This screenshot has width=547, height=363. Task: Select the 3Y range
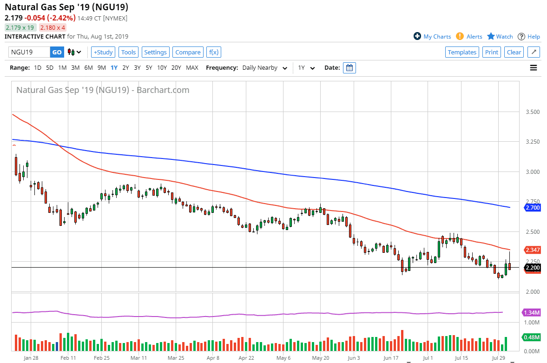[138, 68]
